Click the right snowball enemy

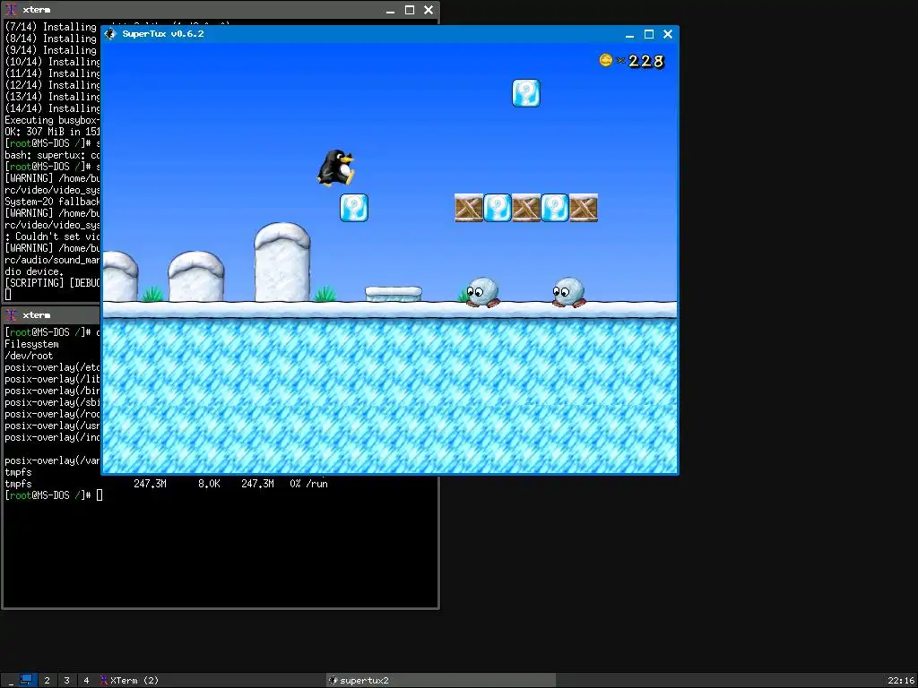[568, 292]
